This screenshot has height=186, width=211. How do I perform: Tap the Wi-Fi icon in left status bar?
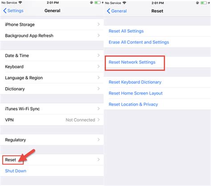click(20, 3)
